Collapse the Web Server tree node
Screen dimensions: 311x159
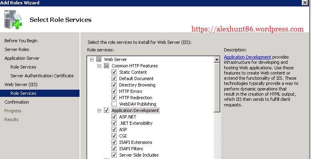pos(92,59)
